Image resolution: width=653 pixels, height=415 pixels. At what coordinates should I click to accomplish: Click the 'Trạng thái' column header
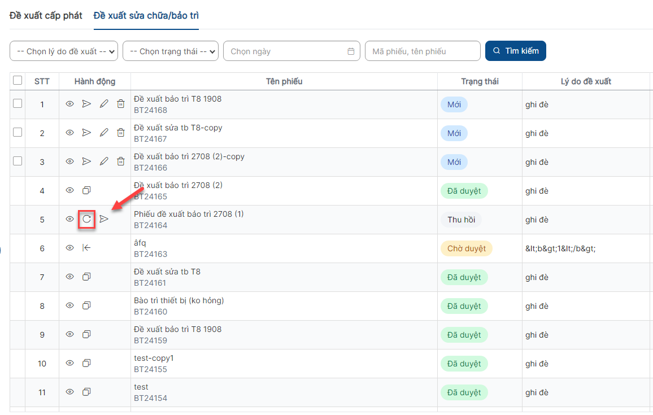480,81
